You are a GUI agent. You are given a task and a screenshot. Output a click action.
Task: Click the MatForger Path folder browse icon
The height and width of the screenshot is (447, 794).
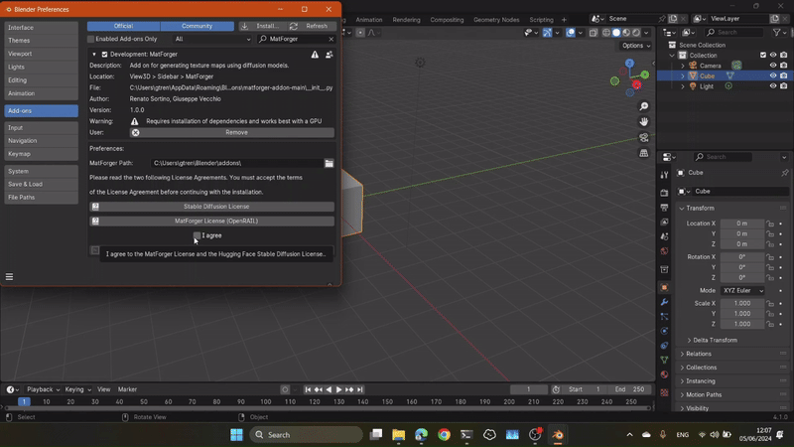click(x=330, y=163)
